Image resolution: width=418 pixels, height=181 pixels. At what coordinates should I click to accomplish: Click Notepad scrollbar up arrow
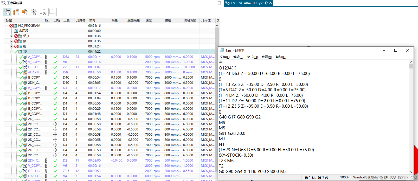411,62
